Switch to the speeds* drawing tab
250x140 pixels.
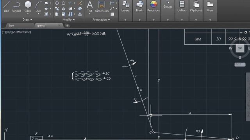[x=42, y=26]
